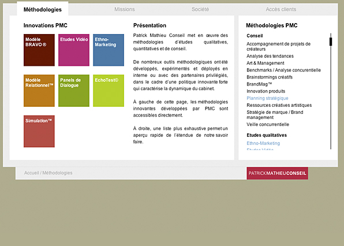Open the Modèle Relationnel orange tile
The image size is (344, 246).
point(39,91)
